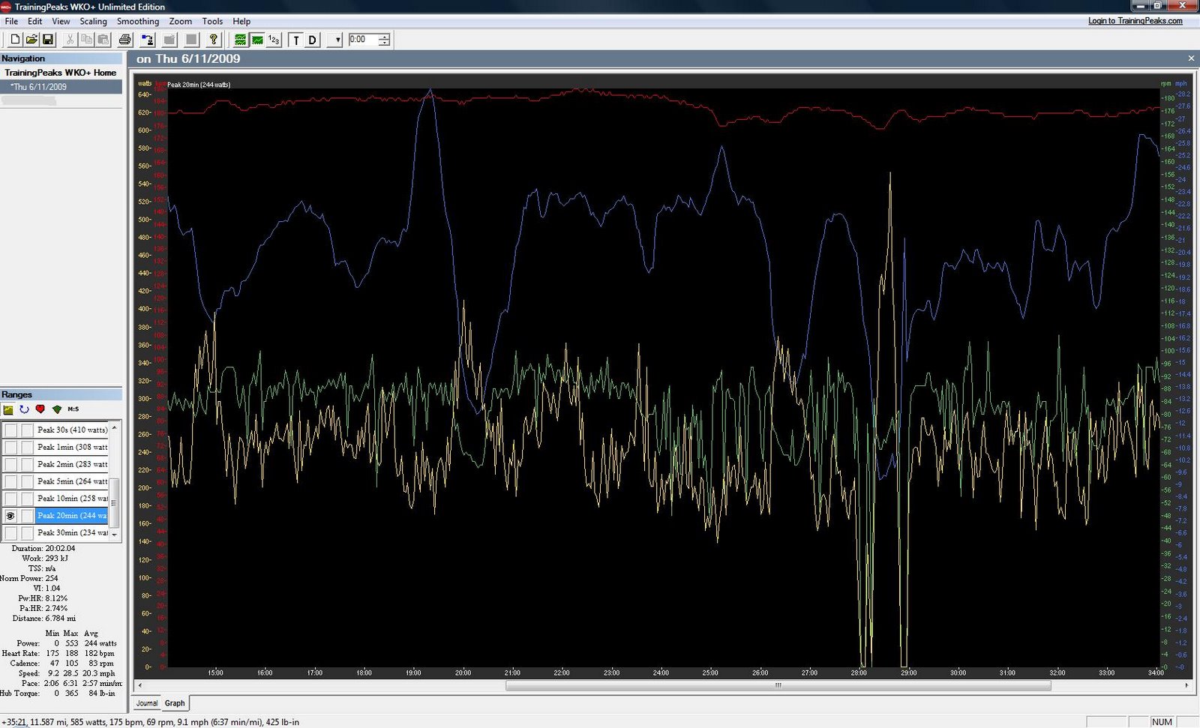
Task: Click the Login to TrainingPeaks.com link
Action: point(1135,21)
